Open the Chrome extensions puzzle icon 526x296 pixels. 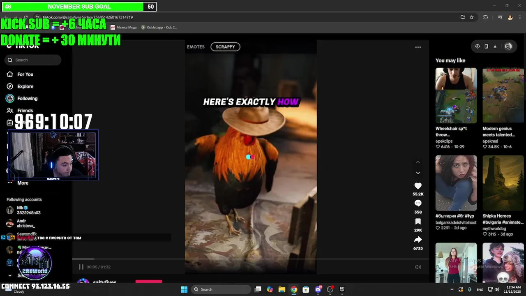(x=486, y=17)
